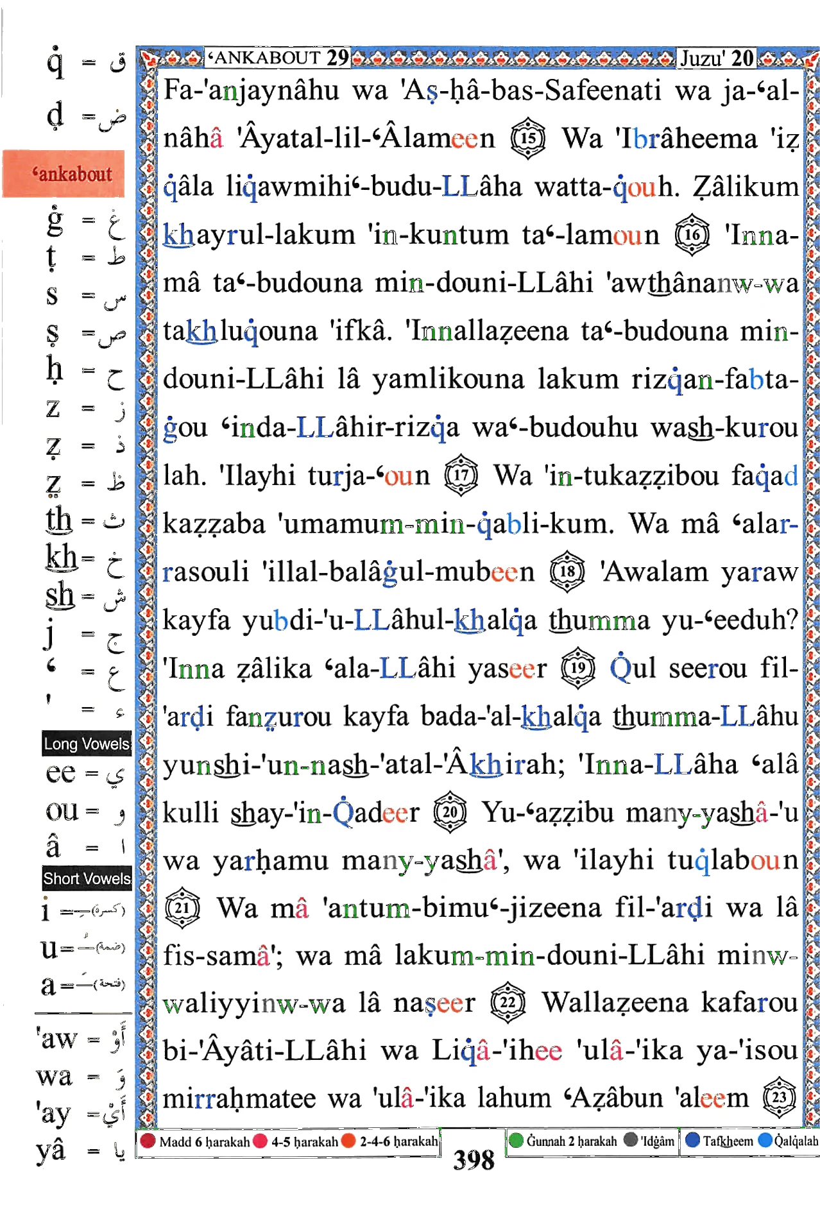Select the dark blue Tafkheem legend dot
Viewport: 820px width, 1212px height.
click(693, 1140)
